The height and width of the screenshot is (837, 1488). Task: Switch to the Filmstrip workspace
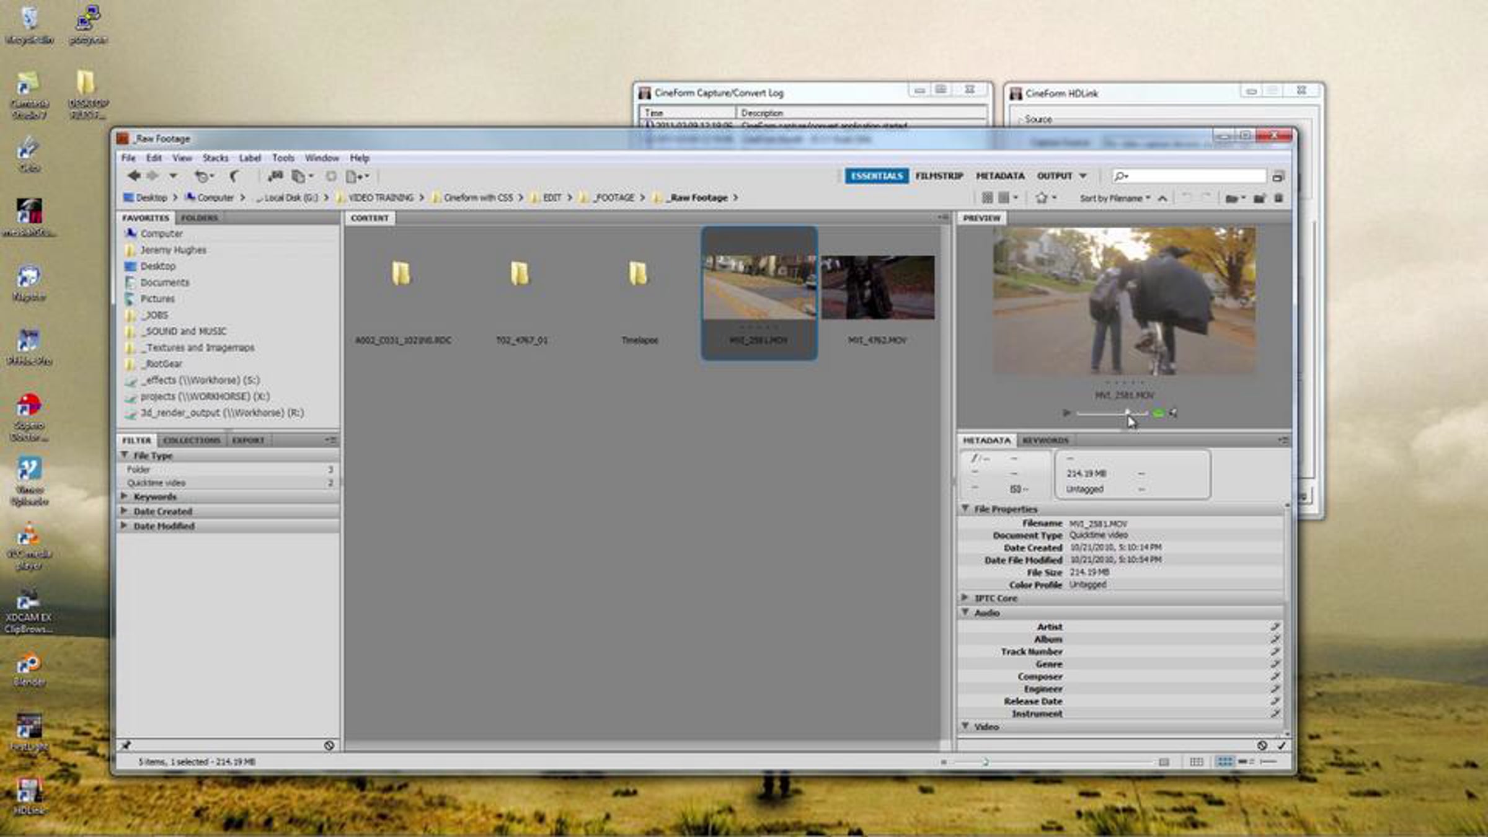point(939,176)
